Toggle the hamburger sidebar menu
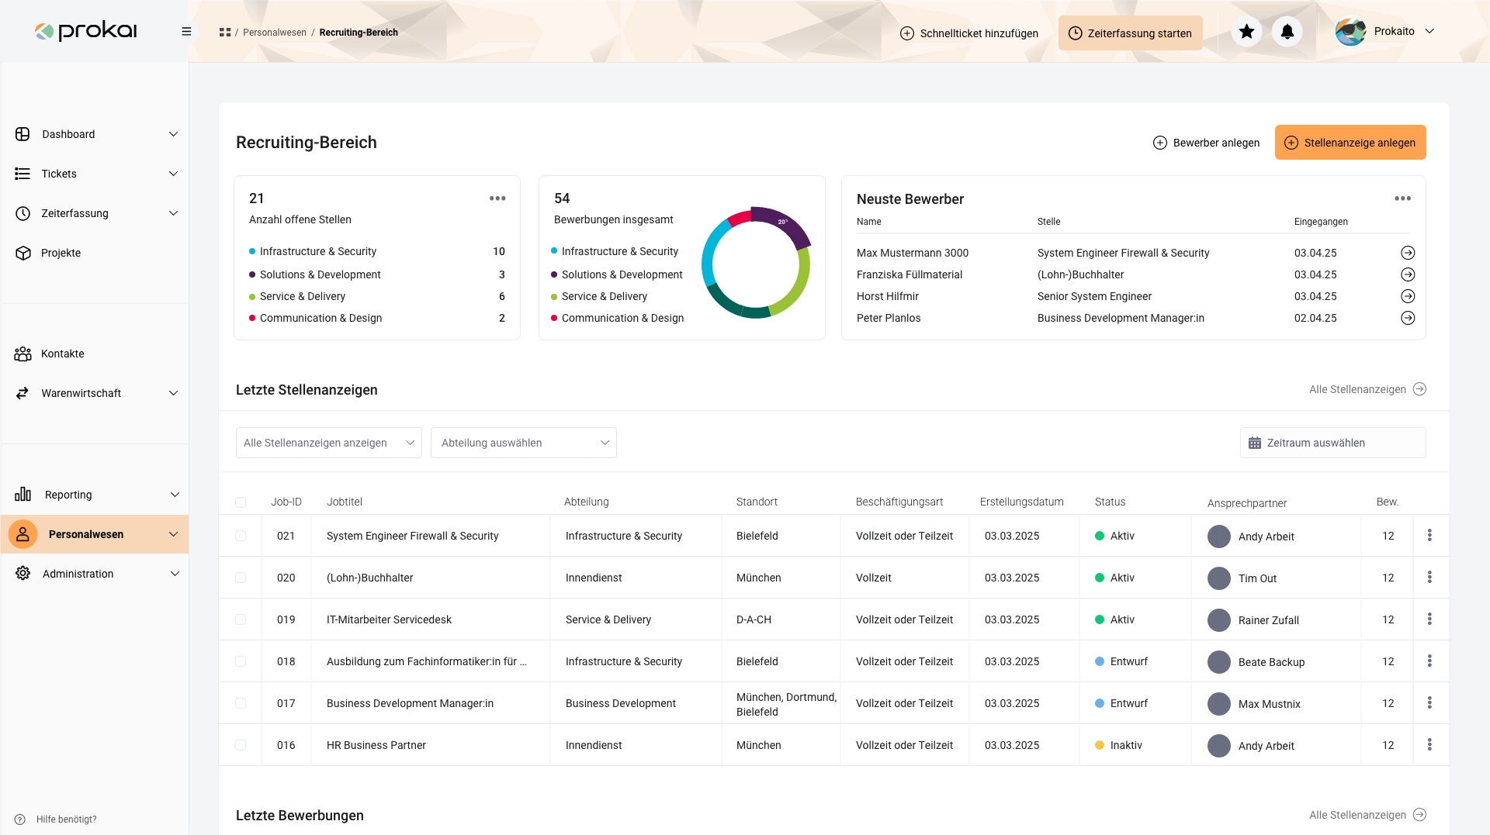1490x835 pixels. tap(186, 32)
